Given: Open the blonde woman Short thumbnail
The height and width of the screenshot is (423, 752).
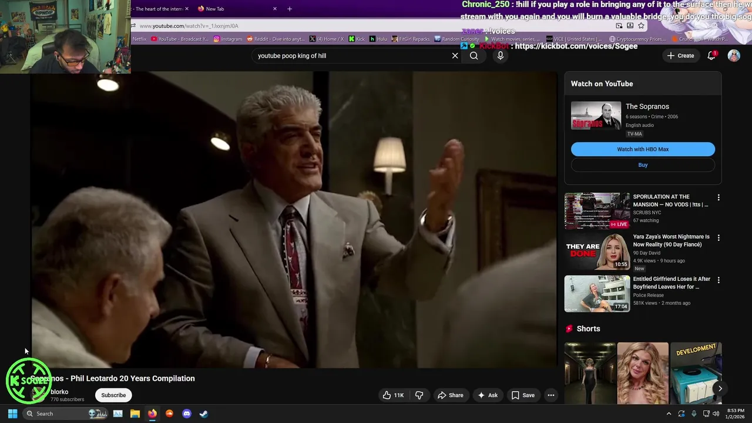Looking at the screenshot, I should coord(643,374).
